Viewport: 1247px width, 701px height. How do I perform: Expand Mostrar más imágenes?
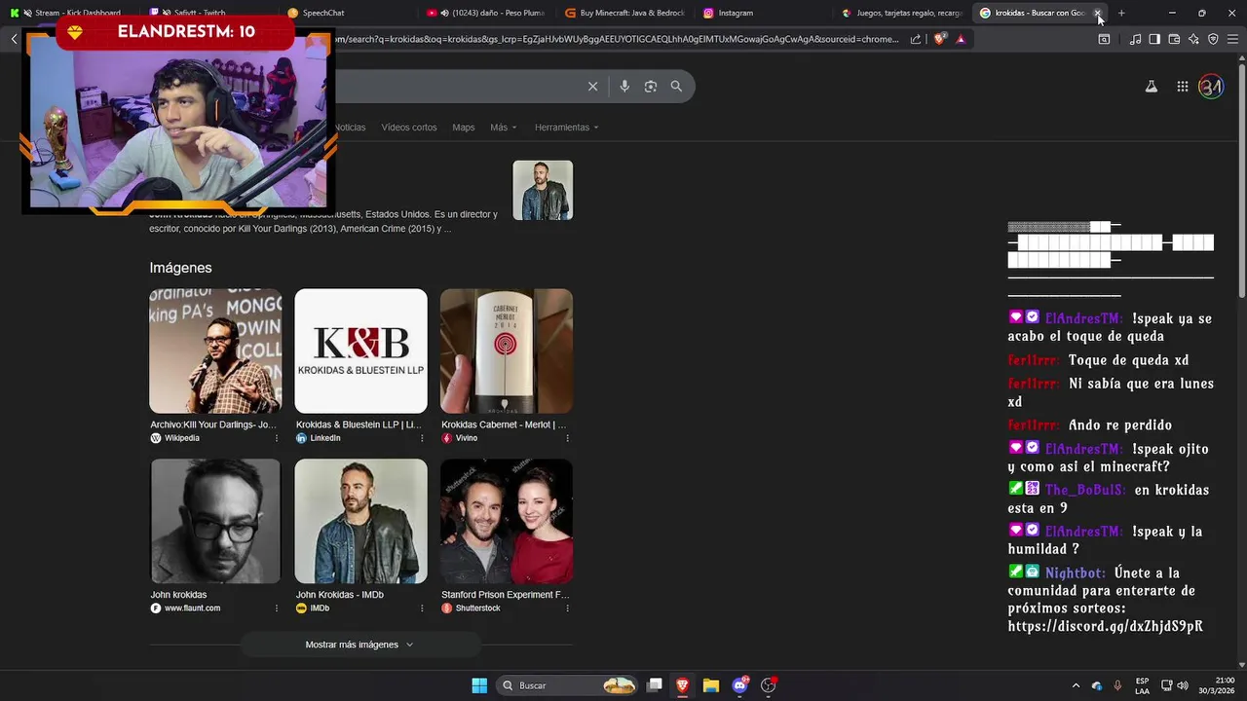point(359,645)
